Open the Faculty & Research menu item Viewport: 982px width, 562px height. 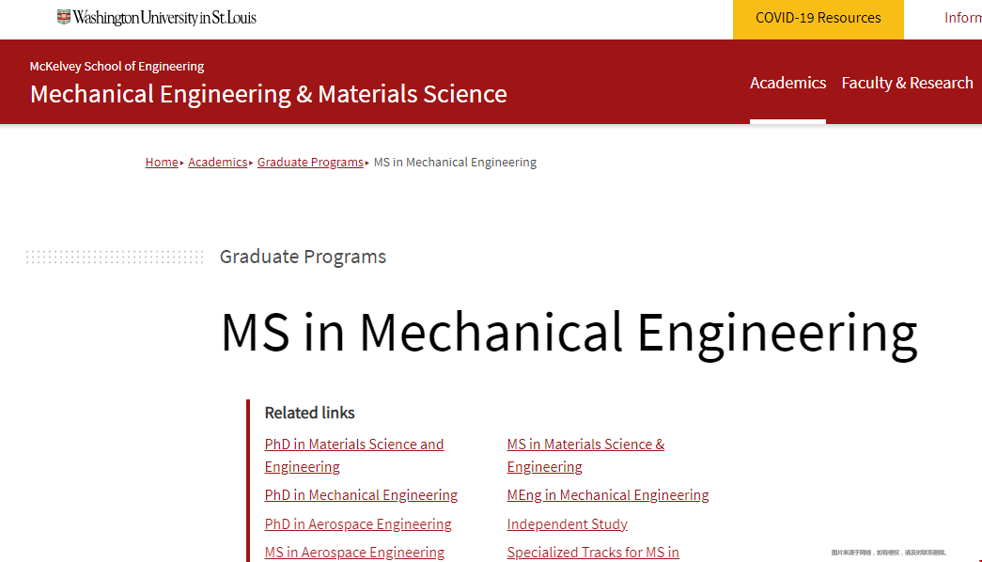(x=907, y=83)
